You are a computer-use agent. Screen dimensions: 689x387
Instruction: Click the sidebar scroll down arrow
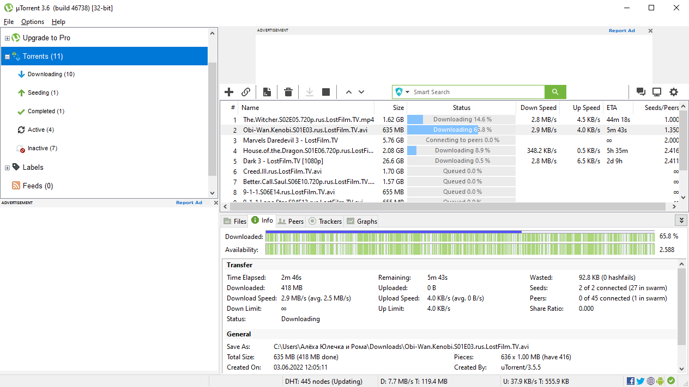(x=213, y=193)
